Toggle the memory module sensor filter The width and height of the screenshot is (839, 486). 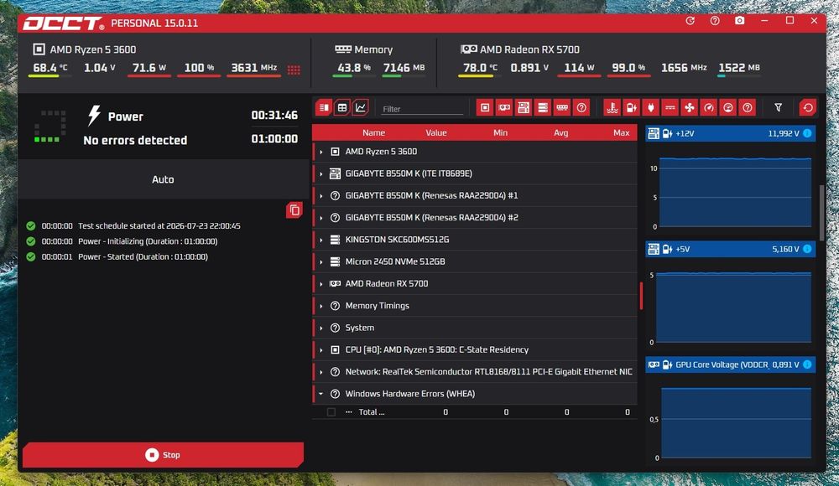click(562, 108)
